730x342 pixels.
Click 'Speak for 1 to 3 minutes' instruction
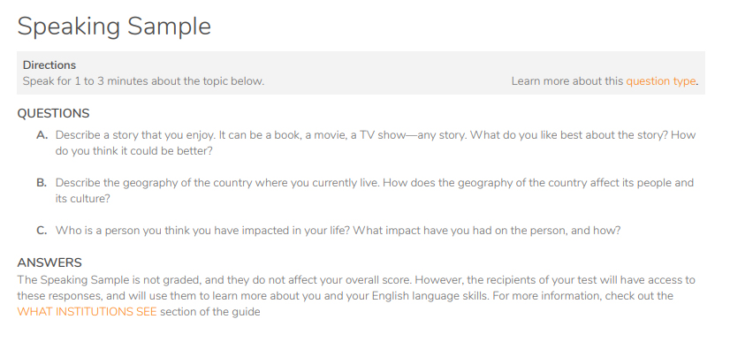tap(143, 81)
